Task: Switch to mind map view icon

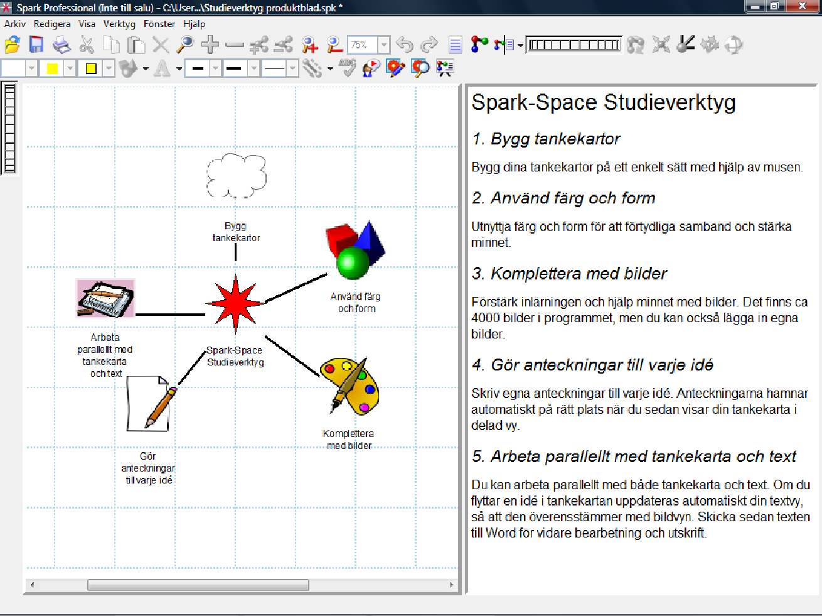Action: coord(479,45)
